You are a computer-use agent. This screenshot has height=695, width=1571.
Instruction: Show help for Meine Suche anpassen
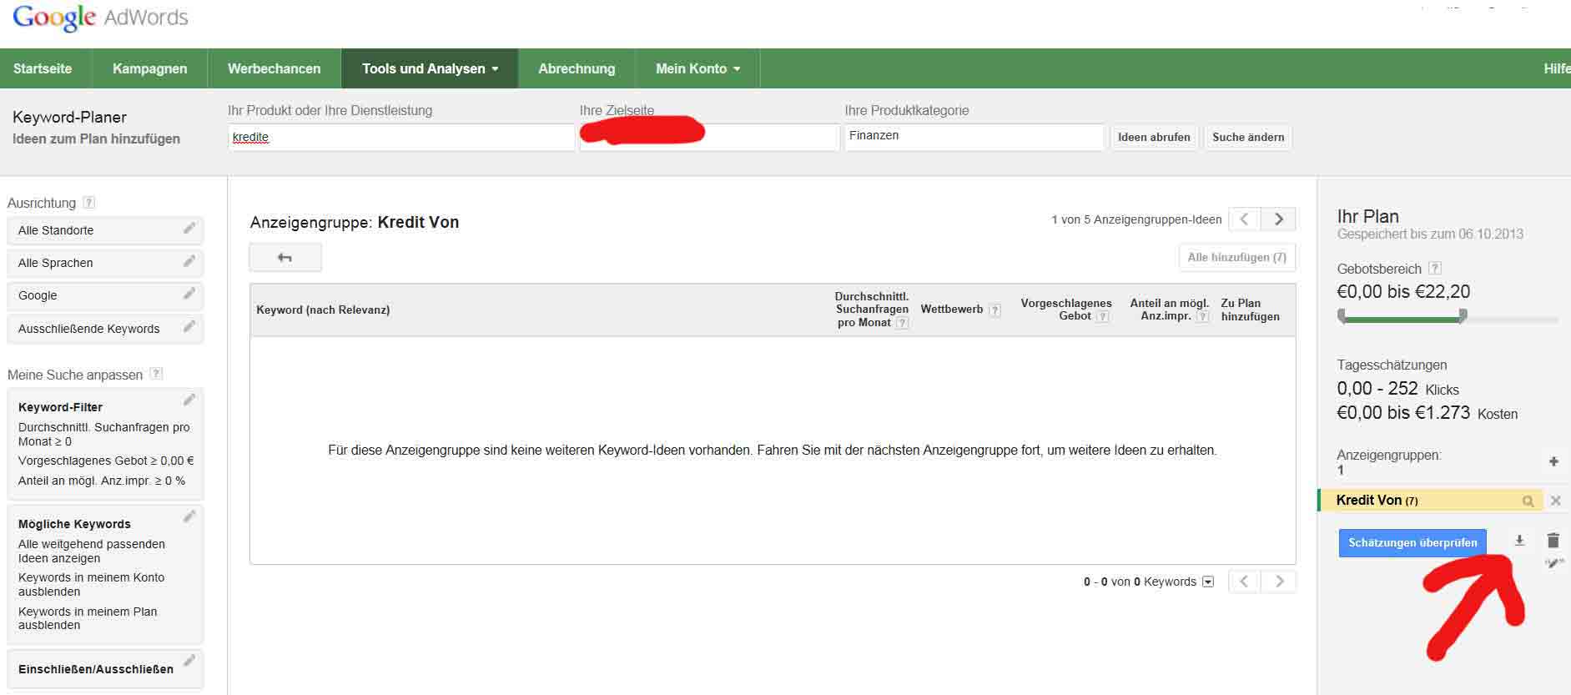156,374
